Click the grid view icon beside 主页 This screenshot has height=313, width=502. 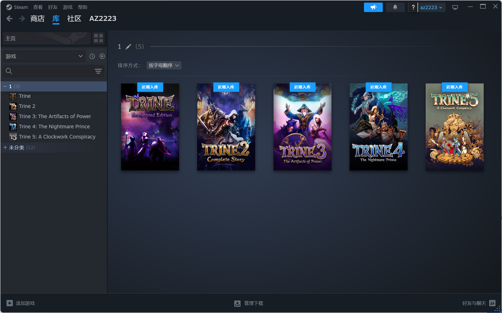(x=98, y=38)
